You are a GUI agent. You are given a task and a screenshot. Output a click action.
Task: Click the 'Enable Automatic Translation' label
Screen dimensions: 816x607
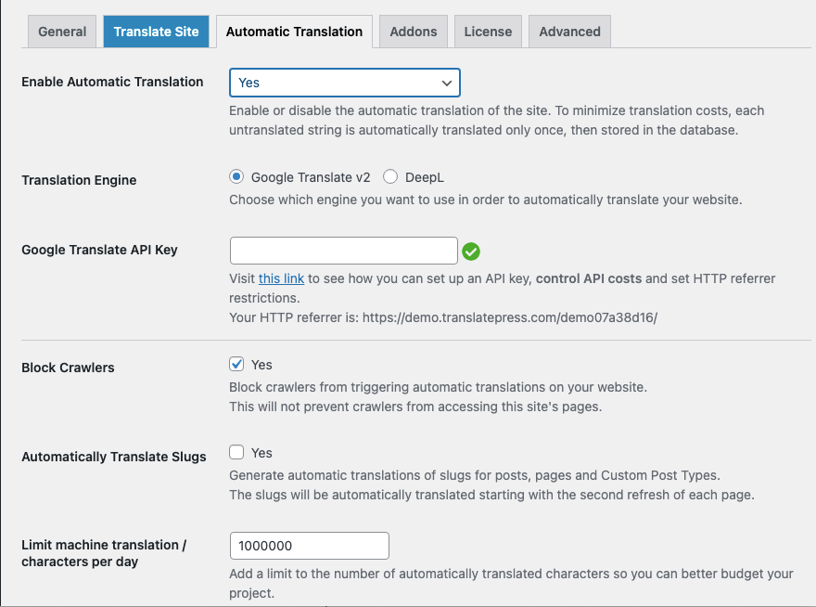pyautogui.click(x=112, y=82)
